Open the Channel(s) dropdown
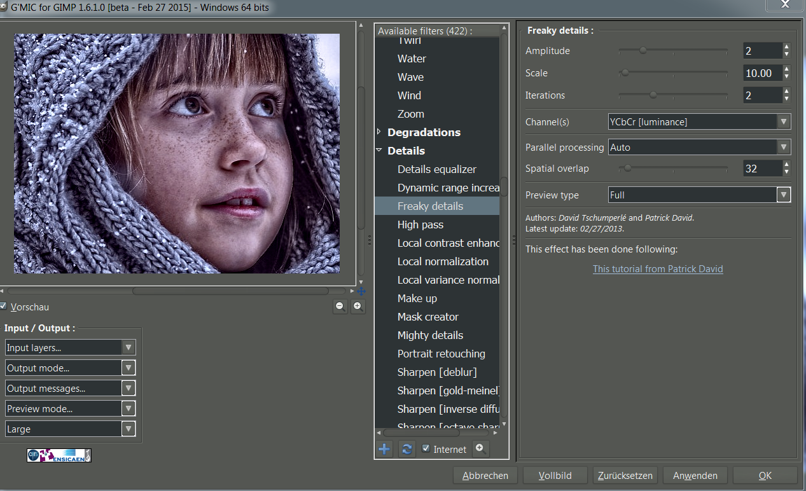This screenshot has height=491, width=806. point(699,121)
